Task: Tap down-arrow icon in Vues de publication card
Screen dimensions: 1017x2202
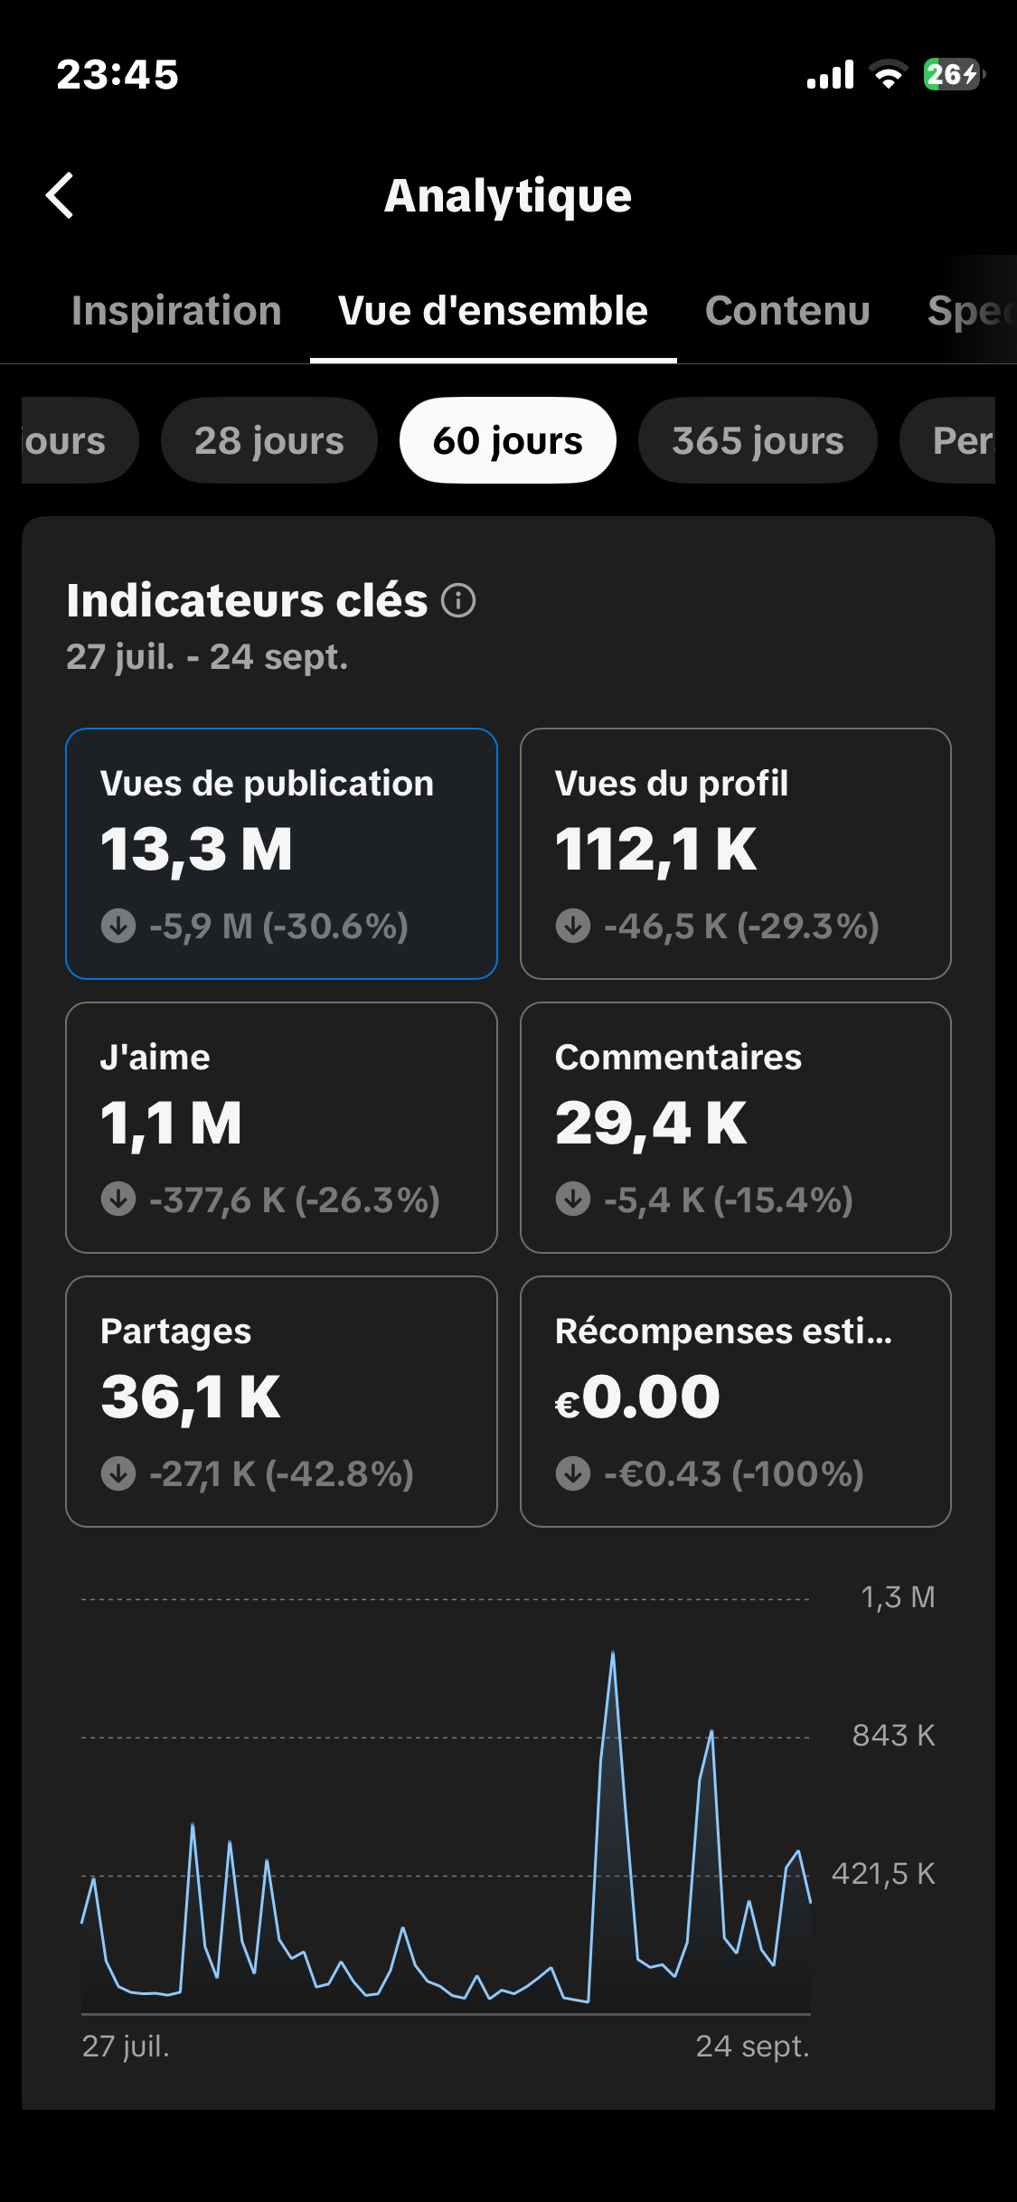Action: pyautogui.click(x=118, y=926)
